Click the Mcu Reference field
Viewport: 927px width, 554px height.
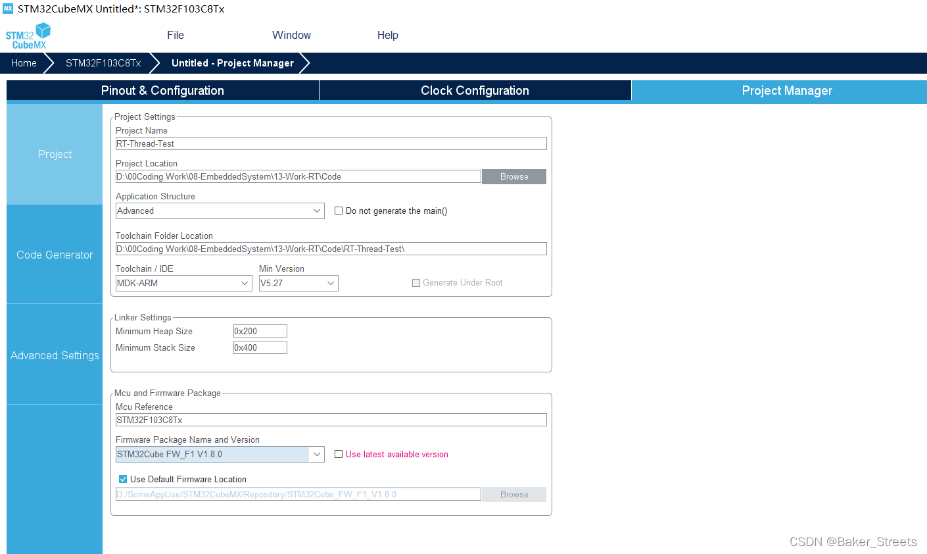[331, 420]
